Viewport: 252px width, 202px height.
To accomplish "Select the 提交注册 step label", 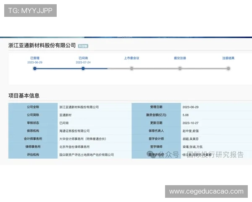I will pyautogui.click(x=180, y=58).
